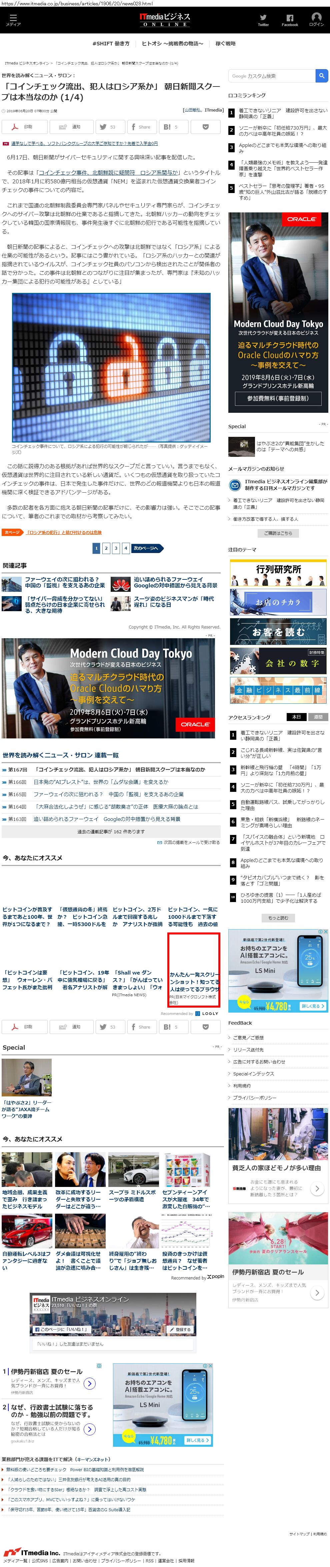Open 金融ビジネス最前線 theme banner
Image resolution: width=330 pixels, height=1567 pixels.
click(x=278, y=690)
